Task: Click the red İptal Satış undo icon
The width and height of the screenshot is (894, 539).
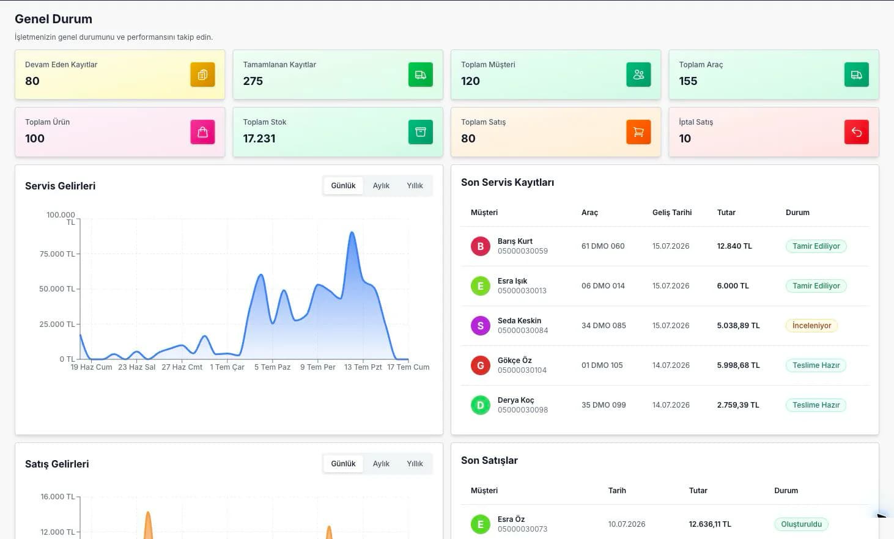Action: (857, 132)
